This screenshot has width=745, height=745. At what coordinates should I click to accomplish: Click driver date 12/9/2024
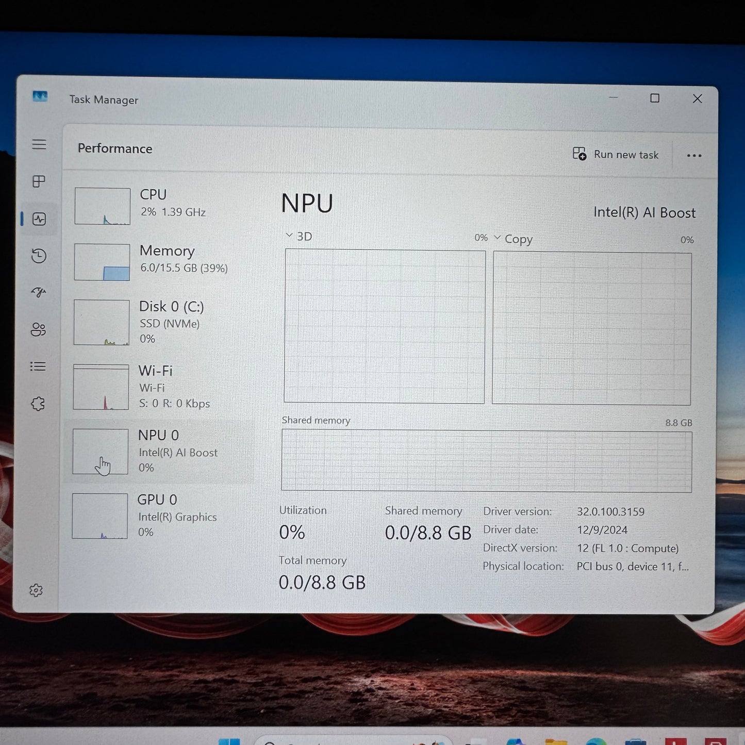tap(602, 530)
